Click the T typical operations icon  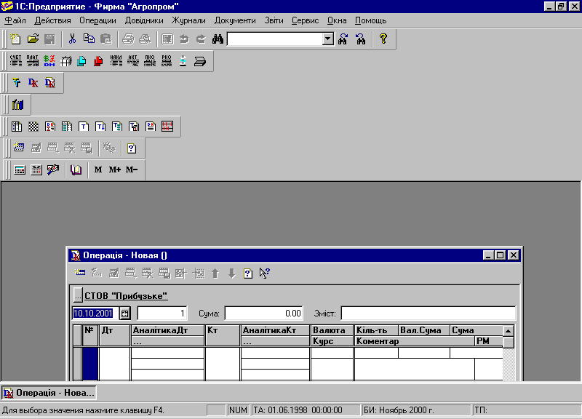point(16,83)
